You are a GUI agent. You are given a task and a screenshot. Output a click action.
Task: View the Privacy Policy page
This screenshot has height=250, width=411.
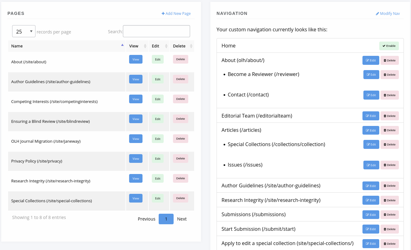tap(136, 158)
